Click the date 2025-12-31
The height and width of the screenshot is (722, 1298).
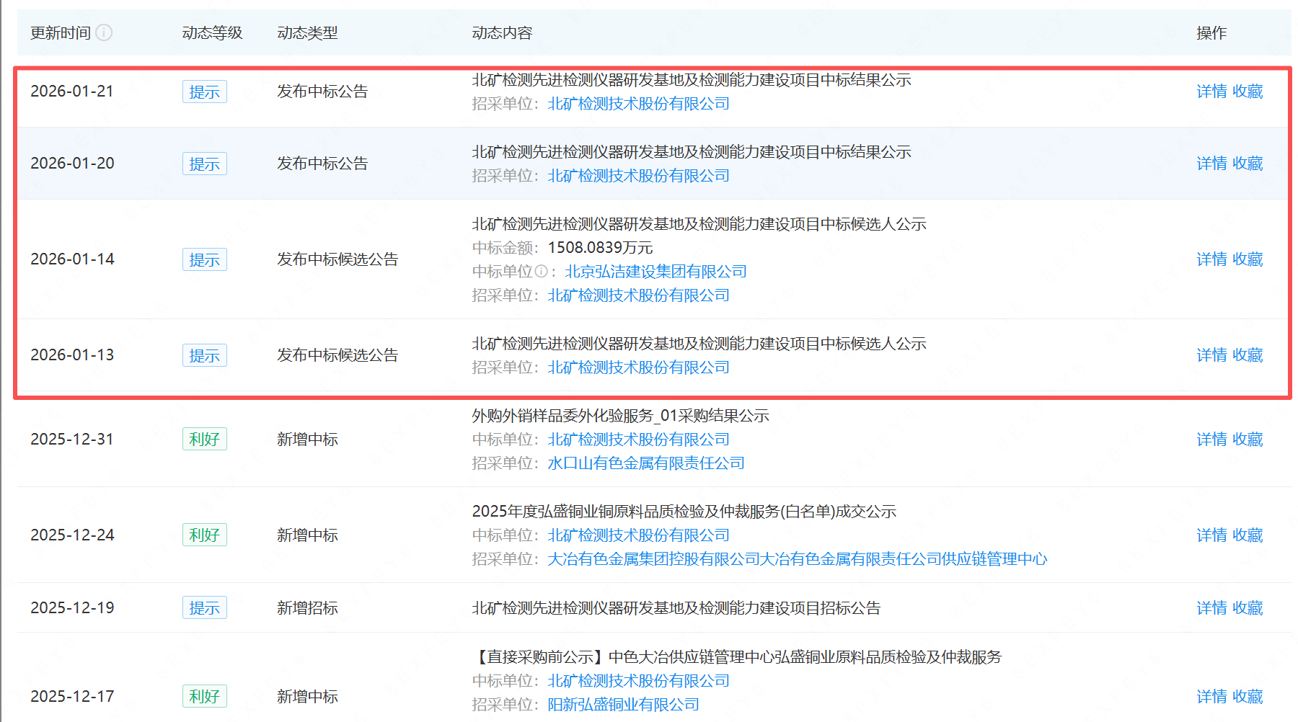coord(72,440)
